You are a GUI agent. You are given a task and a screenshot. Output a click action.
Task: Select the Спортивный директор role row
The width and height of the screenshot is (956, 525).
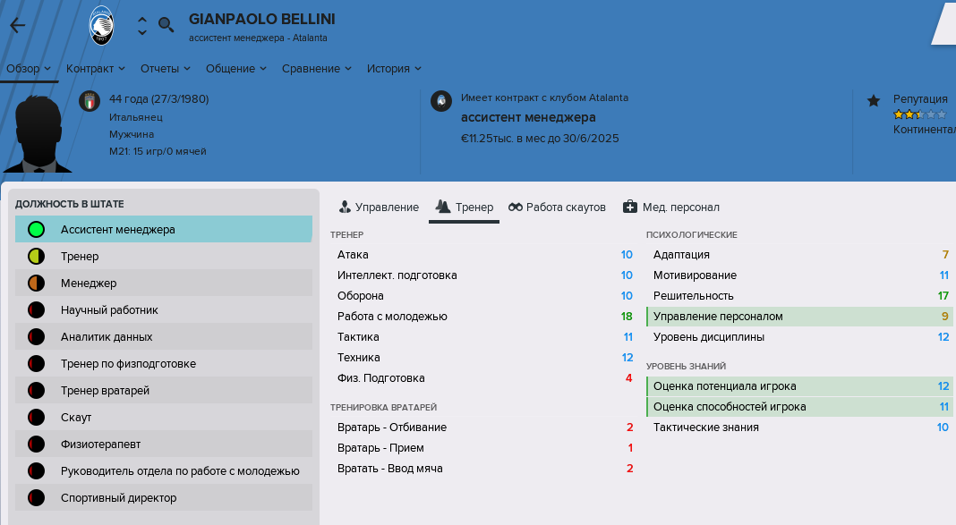click(164, 497)
